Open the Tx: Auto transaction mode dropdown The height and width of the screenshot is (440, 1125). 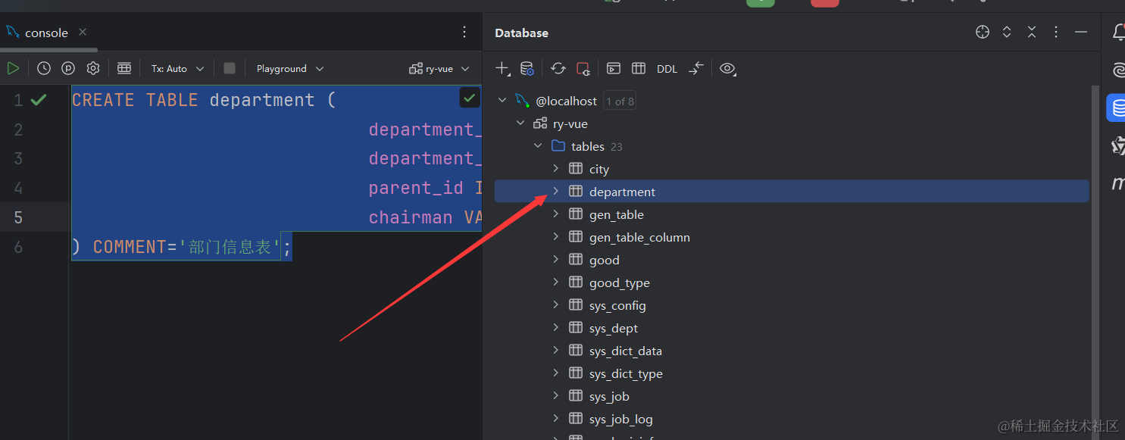(x=178, y=68)
